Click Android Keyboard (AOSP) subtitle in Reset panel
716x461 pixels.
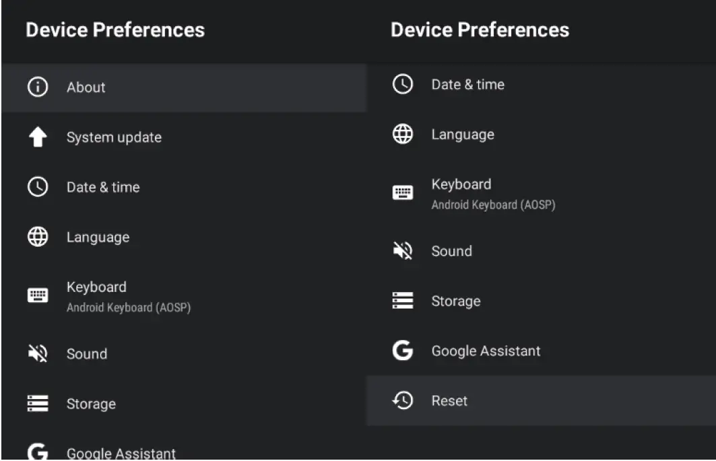point(493,205)
